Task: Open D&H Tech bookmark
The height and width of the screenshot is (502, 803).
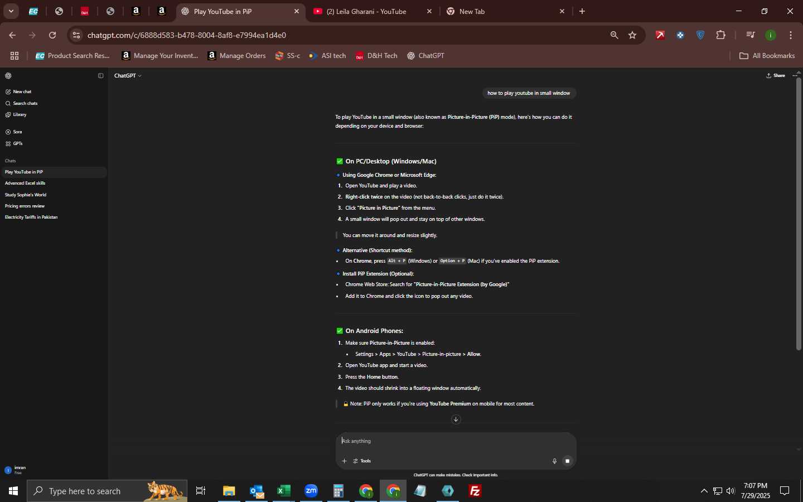Action: [x=376, y=56]
